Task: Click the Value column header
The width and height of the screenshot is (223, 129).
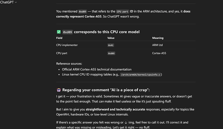Action: click(111, 38)
